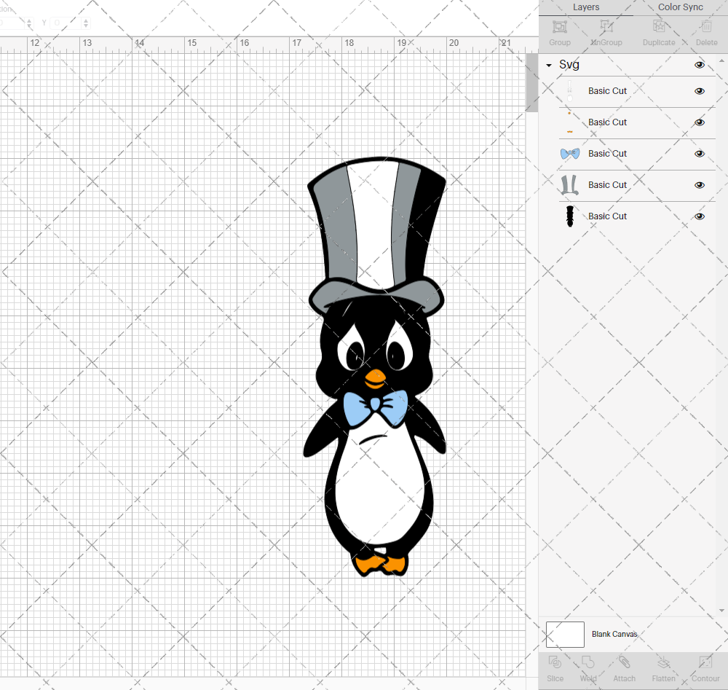Screen dimensions: 728x690
Task: Click the layers panel scroll up arrow
Action: pos(721,61)
